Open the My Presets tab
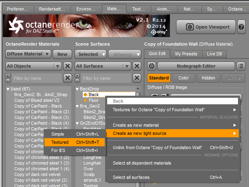This screenshot has width=249, height=187. pos(186,54)
